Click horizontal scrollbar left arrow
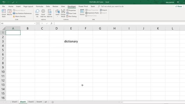185x104 pixels. pyautogui.click(x=122, y=102)
